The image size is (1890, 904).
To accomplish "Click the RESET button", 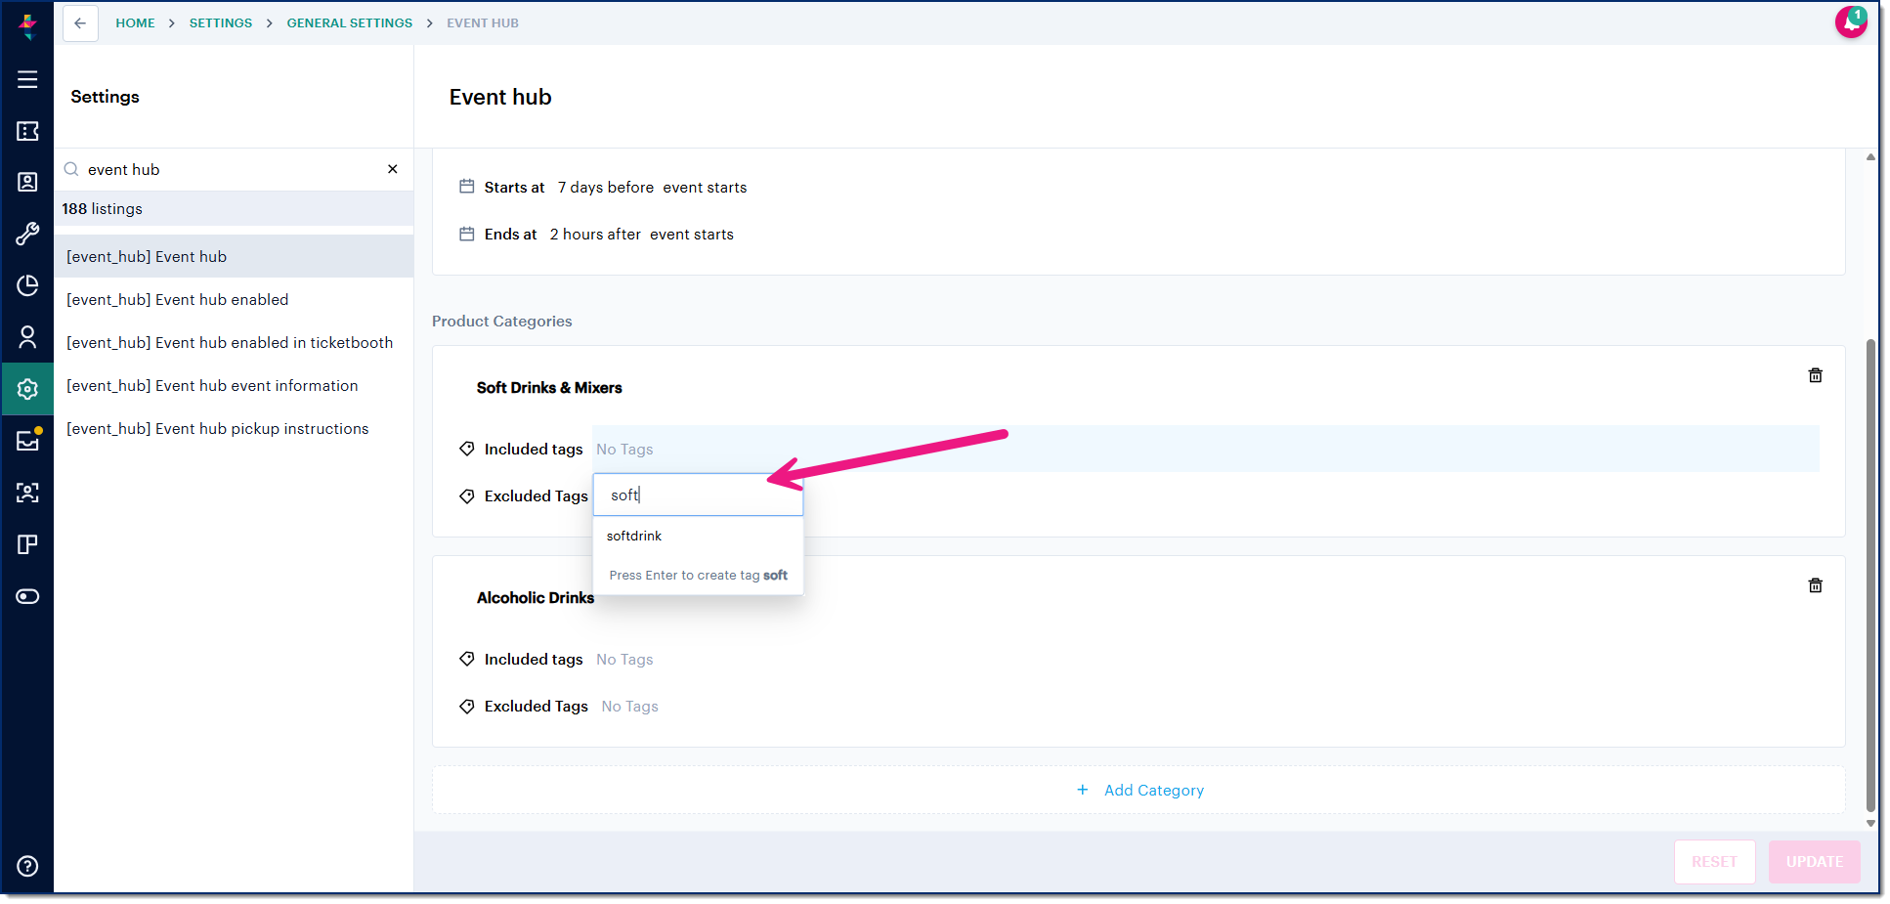I will point(1714,862).
